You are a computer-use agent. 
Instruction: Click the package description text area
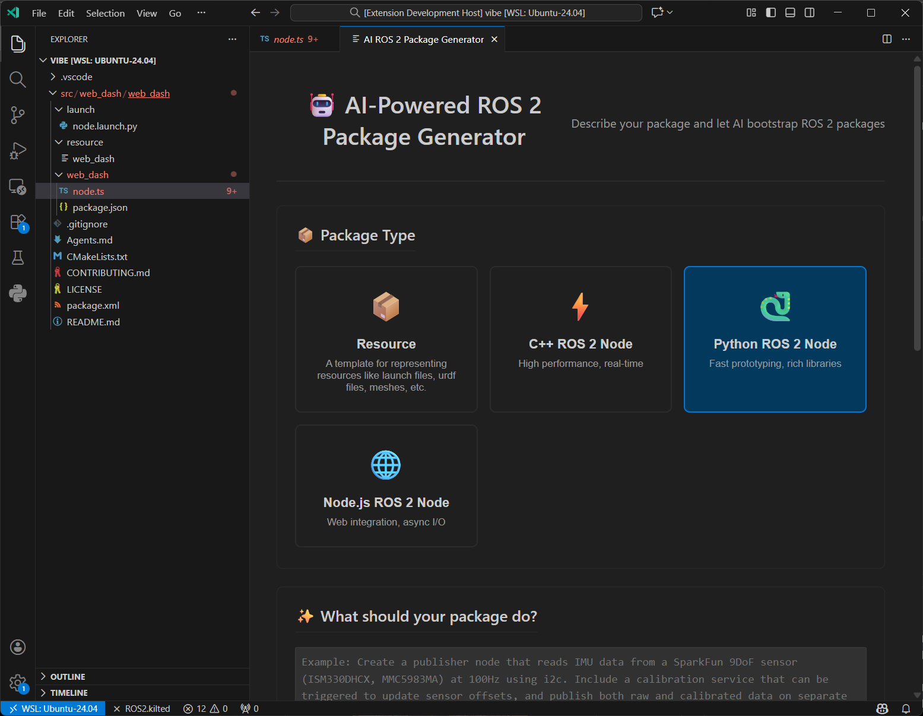(x=581, y=674)
